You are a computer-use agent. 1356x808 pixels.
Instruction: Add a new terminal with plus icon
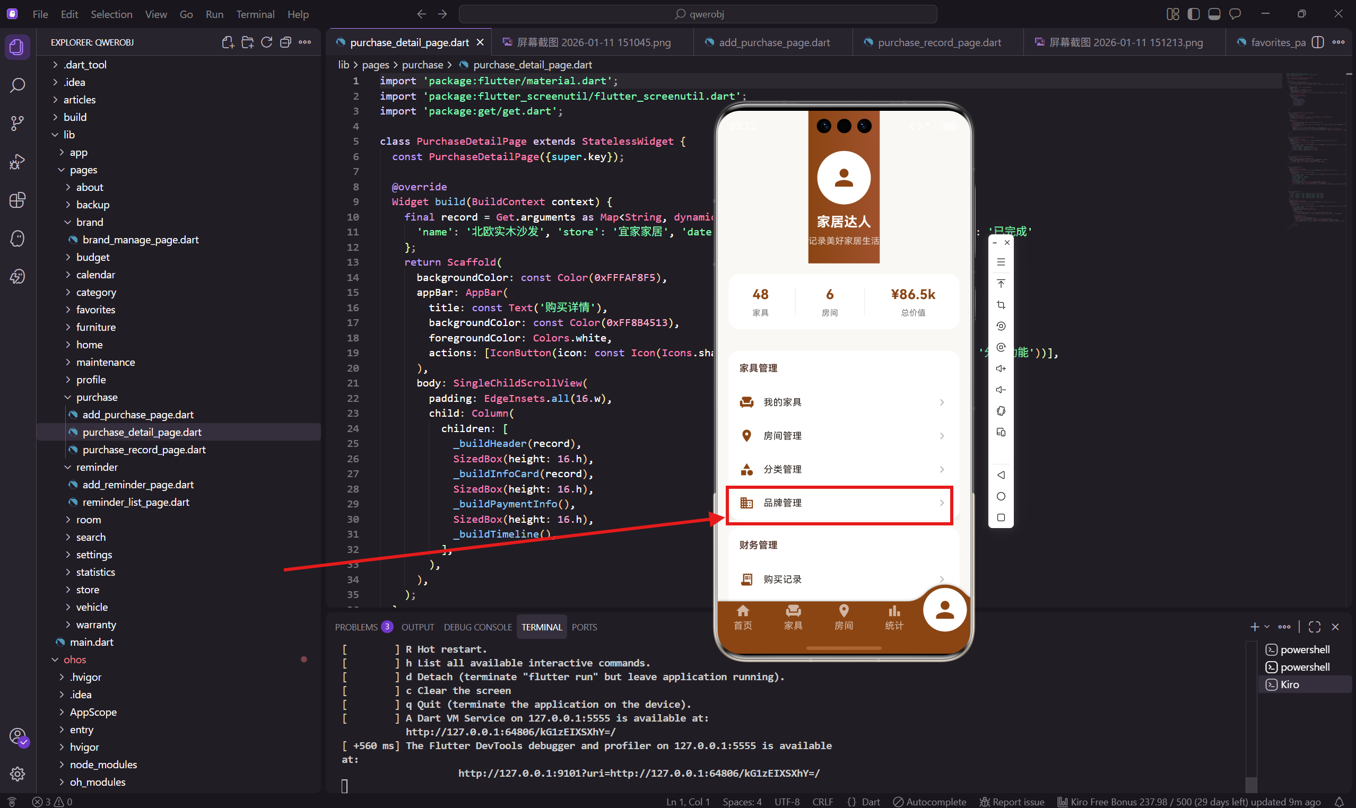point(1254,627)
